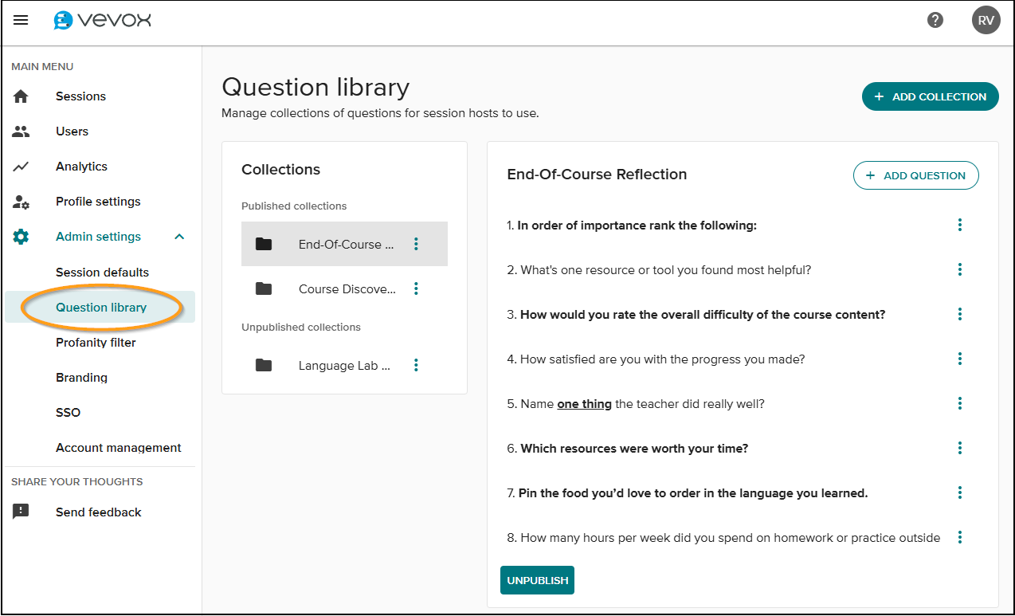Image resolution: width=1015 pixels, height=616 pixels.
Task: Open three-dot menu for question 5
Action: click(x=960, y=403)
